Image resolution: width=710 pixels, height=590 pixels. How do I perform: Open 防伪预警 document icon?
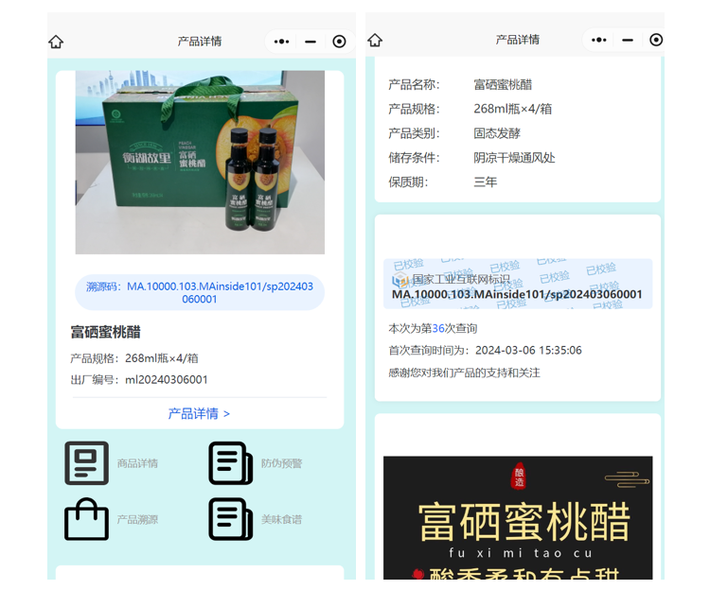pyautogui.click(x=230, y=463)
